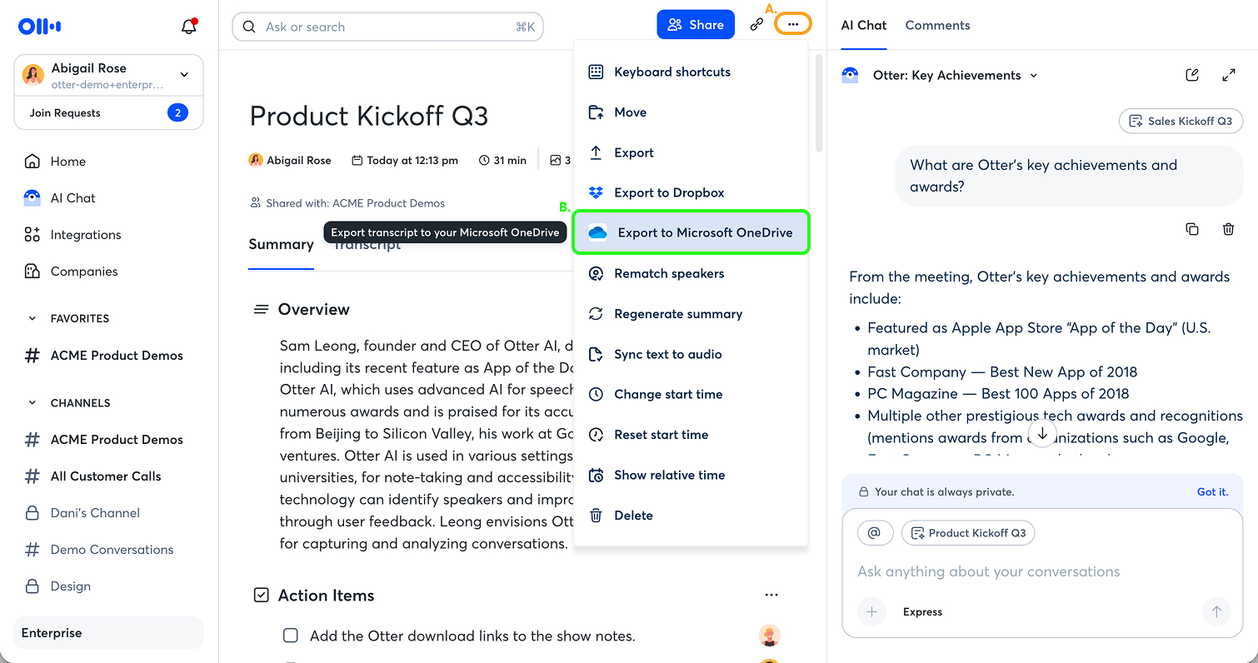Click the Product Kickoff Q3 context chip
Screen dimensions: 1258x663
(968, 533)
